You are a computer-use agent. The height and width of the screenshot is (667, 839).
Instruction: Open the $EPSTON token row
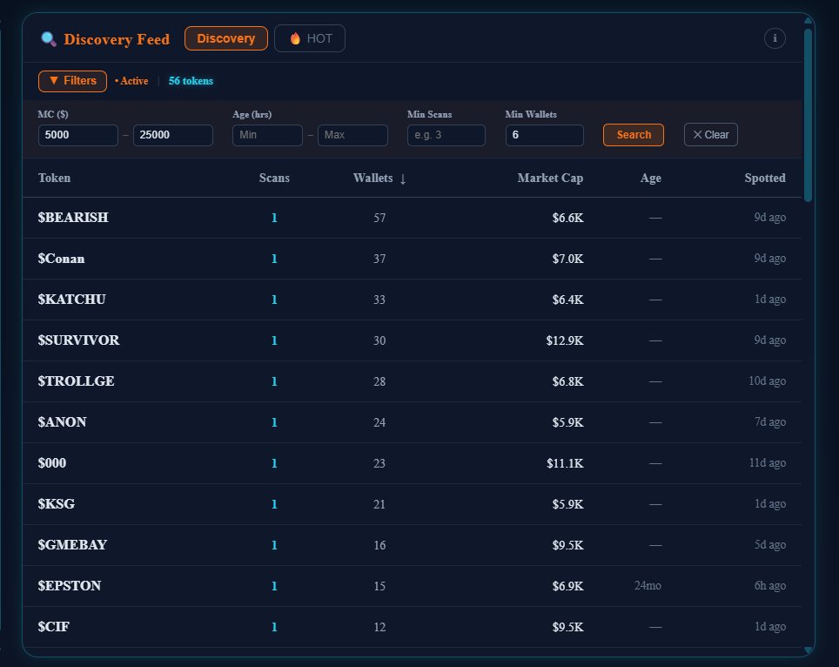(x=412, y=586)
